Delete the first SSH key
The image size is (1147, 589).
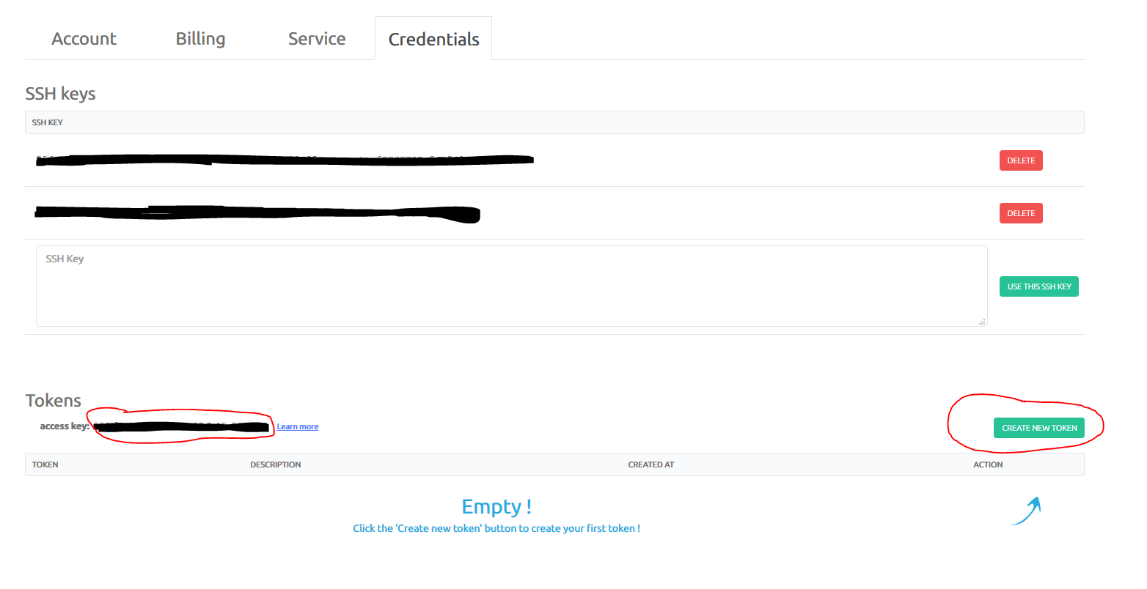[x=1021, y=160]
